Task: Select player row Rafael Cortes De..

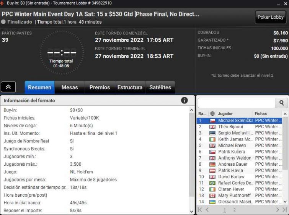Action: coord(240,183)
